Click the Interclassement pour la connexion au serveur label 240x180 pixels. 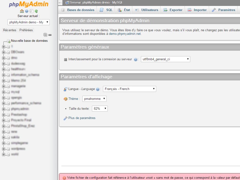[100, 59]
